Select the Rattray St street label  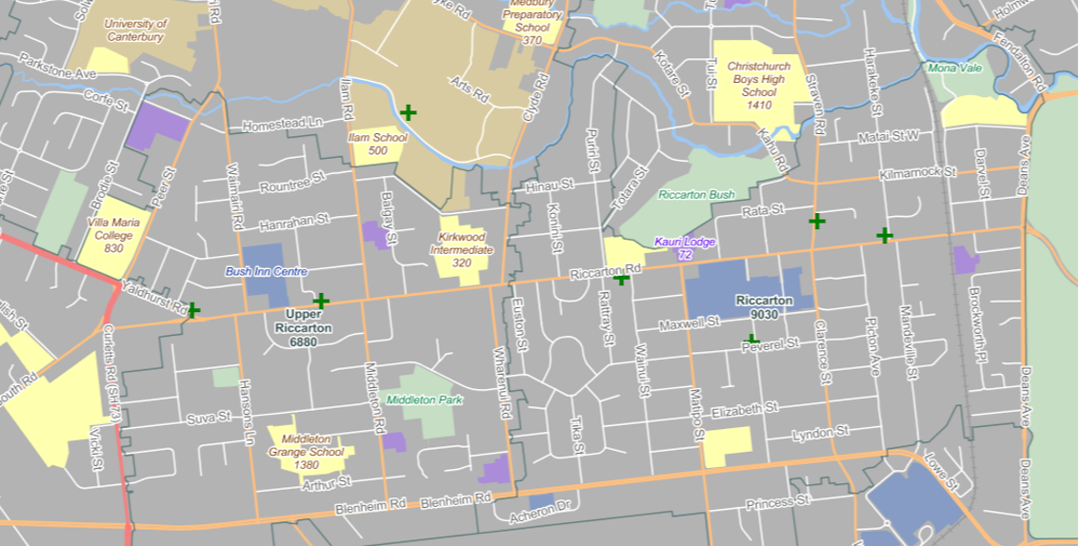[x=607, y=318]
